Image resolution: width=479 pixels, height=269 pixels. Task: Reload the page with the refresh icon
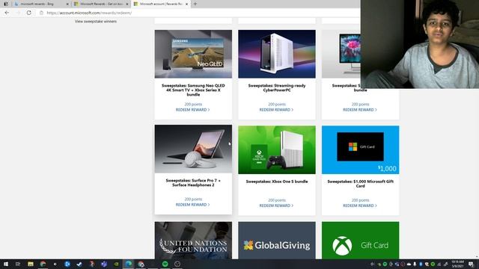[x=28, y=13]
